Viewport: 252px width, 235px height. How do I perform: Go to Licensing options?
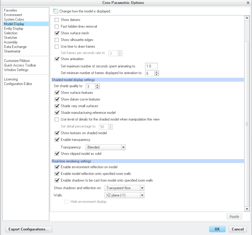pyautogui.click(x=11, y=79)
